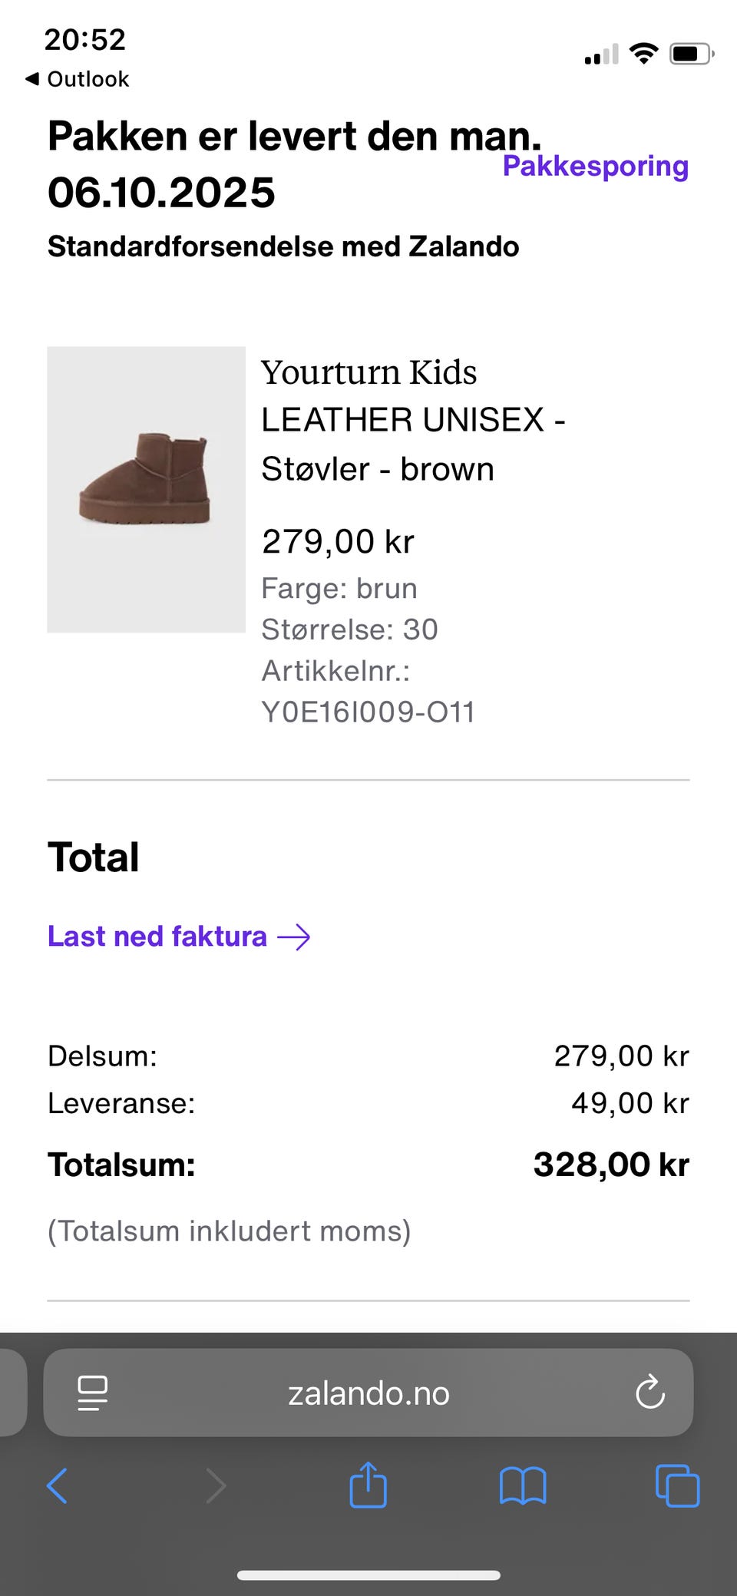The height and width of the screenshot is (1596, 737).
Task: Open the Safari page settings menu icon
Action: (92, 1393)
